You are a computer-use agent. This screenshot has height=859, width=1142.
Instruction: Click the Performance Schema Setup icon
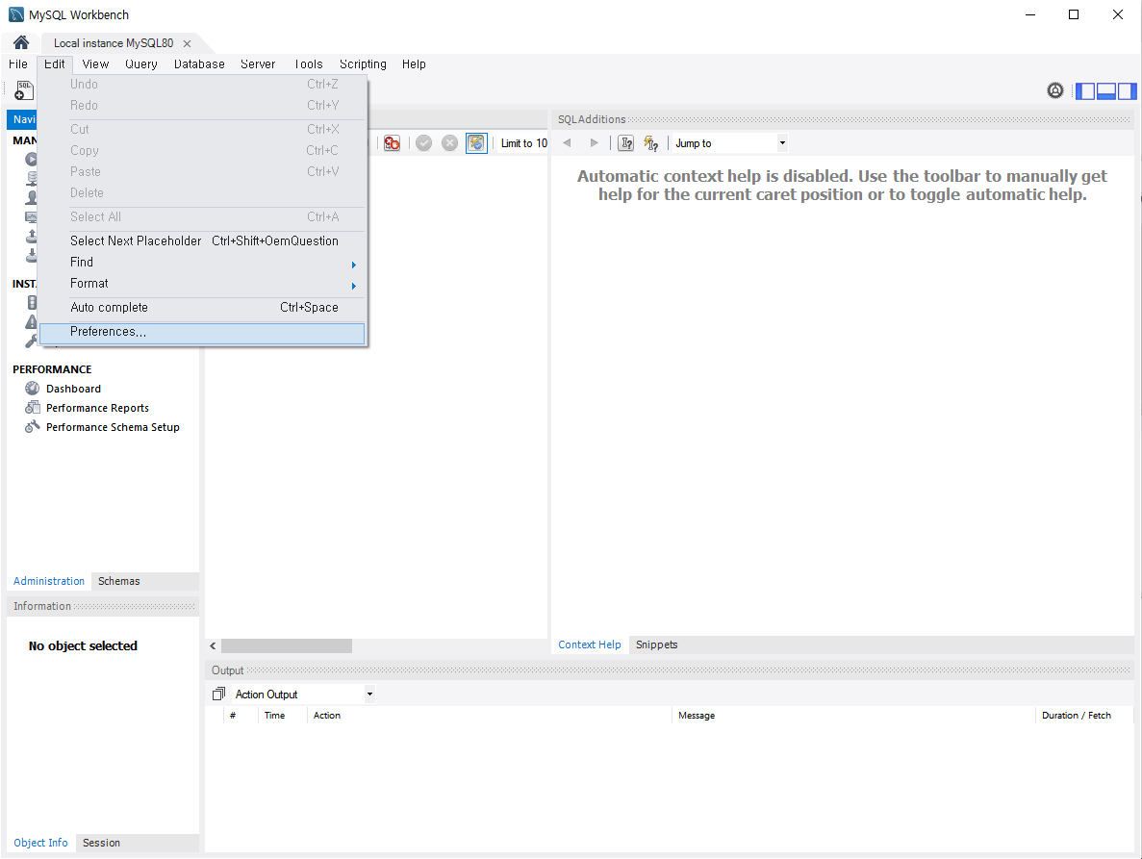click(32, 426)
